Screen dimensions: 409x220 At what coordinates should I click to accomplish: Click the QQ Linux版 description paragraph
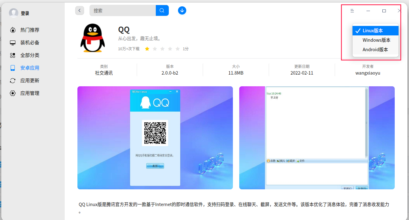point(234,208)
